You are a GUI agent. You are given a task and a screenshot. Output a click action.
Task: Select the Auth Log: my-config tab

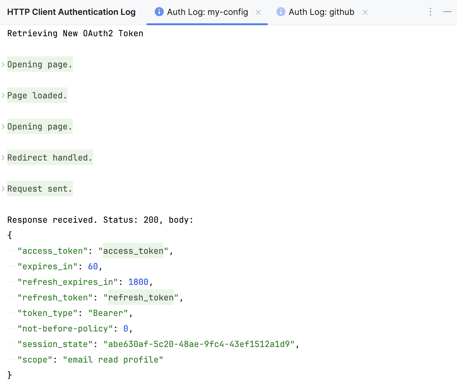click(207, 12)
